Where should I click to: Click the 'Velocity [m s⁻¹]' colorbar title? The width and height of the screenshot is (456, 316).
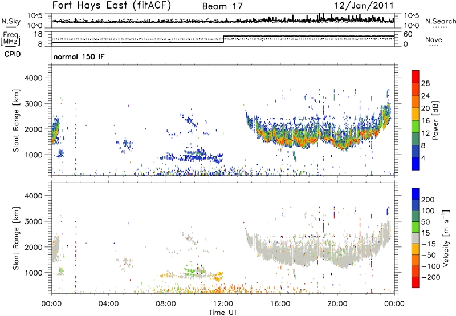point(446,238)
